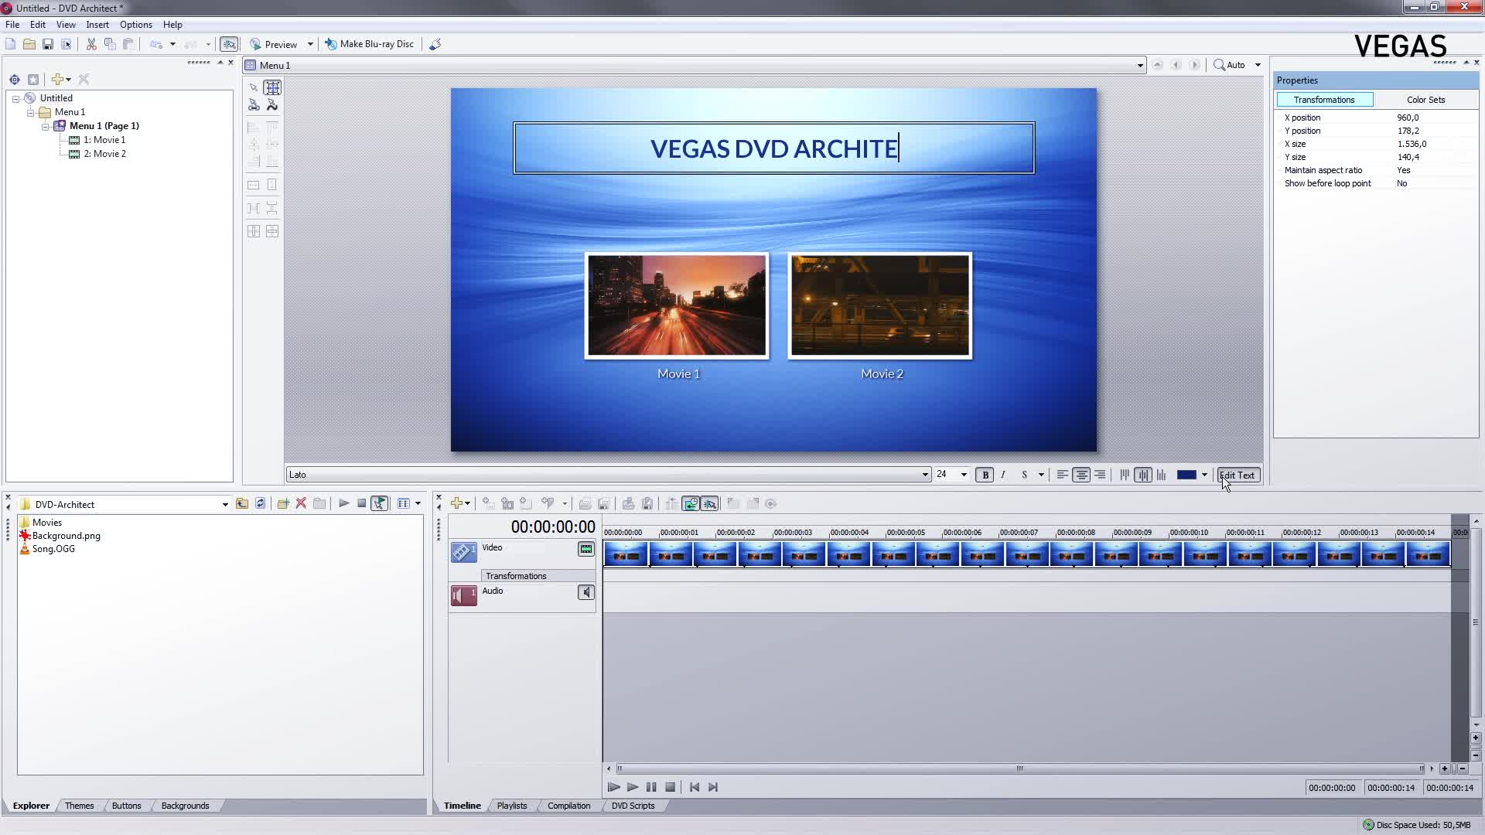The width and height of the screenshot is (1485, 835).
Task: Select the Movie 1 thumbnail button
Action: [x=677, y=306]
